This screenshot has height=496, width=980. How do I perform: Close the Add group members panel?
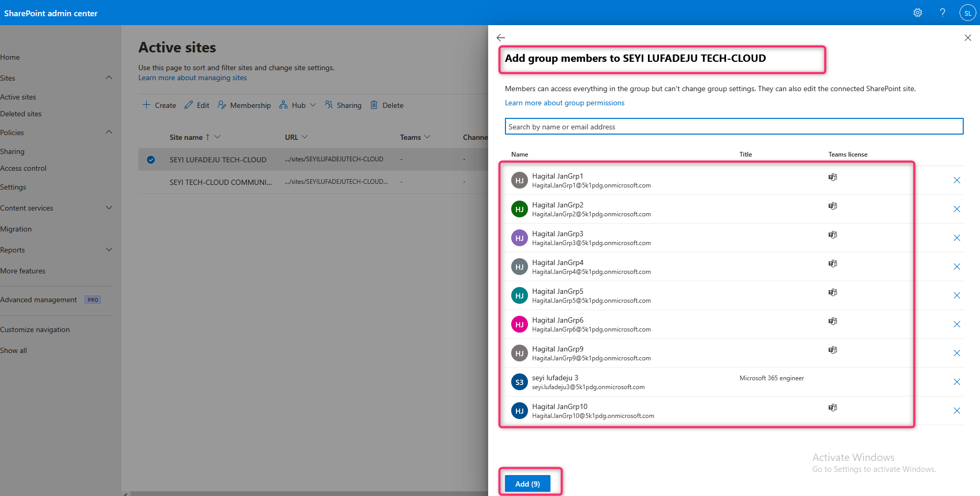point(968,38)
